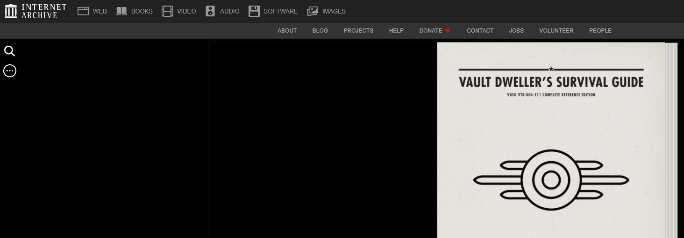Open the Help page
Screen dimensions: 684x238
pyautogui.click(x=396, y=31)
